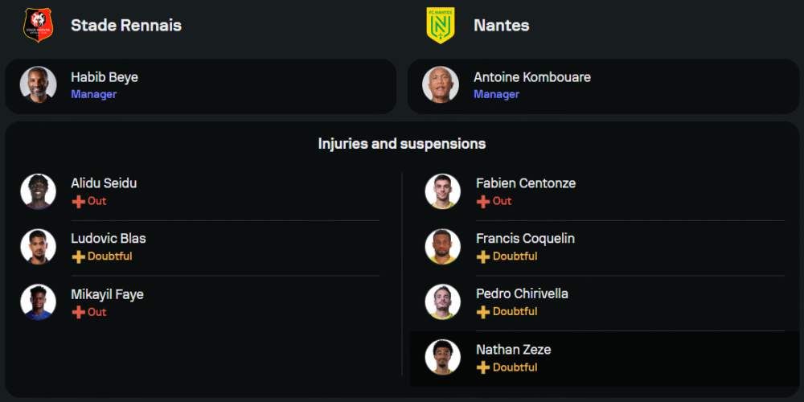
Task: Click Alidu Seidu's player avatar
Action: coord(38,191)
